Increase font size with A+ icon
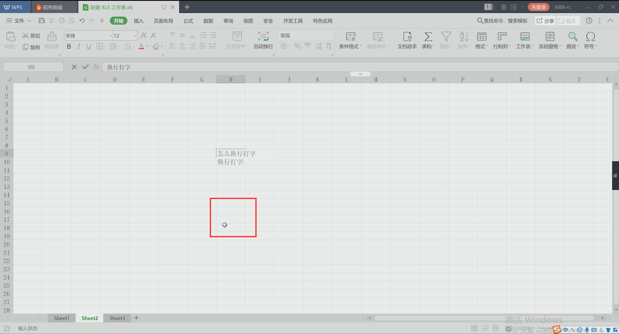The width and height of the screenshot is (619, 334). click(x=144, y=36)
